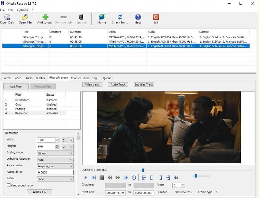Image resolution: width=259 pixels, height=198 pixels.
Task: Click the preview seek slider handle
Action: [x=143, y=170]
